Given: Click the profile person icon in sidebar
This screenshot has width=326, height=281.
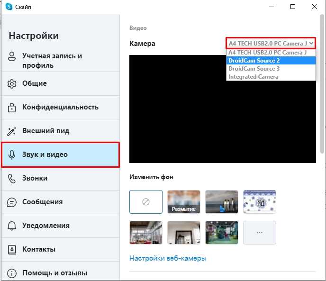Looking at the screenshot, I should (x=12, y=56).
